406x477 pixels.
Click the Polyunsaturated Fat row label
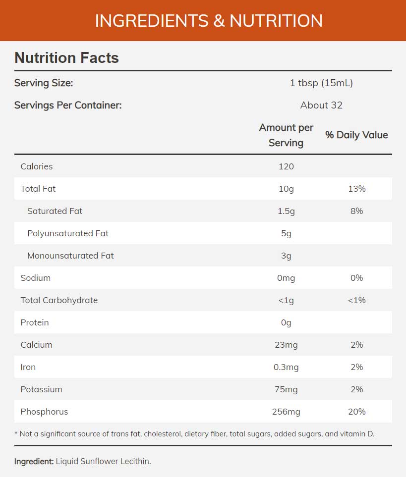(68, 233)
